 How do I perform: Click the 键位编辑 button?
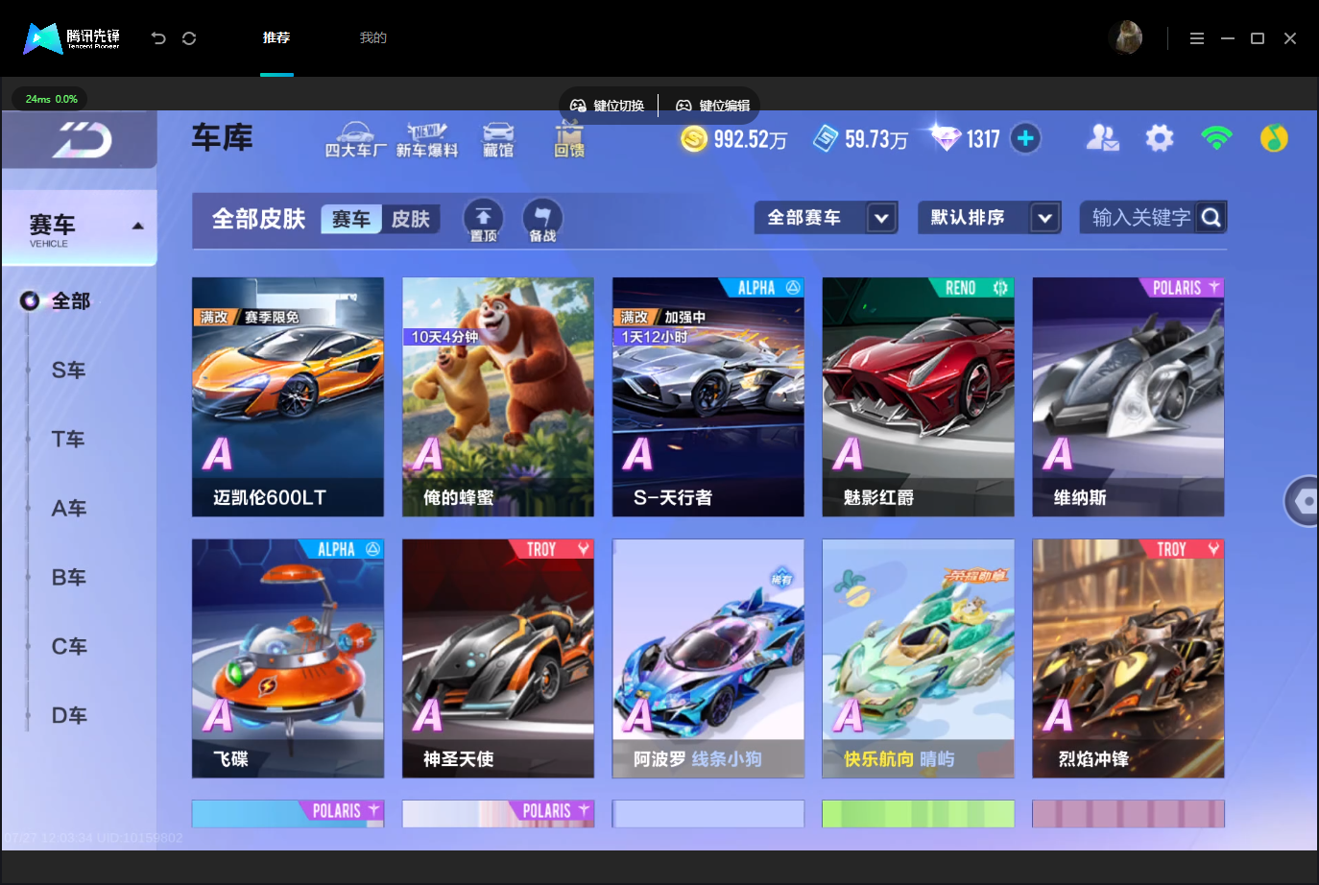713,106
